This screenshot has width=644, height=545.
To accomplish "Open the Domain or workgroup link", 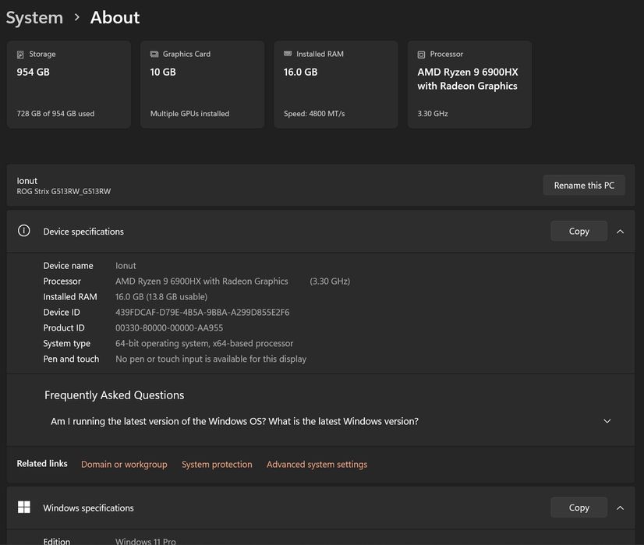I will (124, 465).
